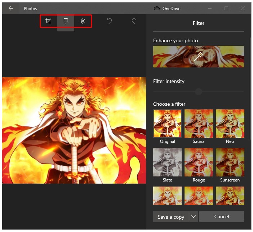Apply the Rouge filter
The width and height of the screenshot is (253, 232).
pos(199,162)
